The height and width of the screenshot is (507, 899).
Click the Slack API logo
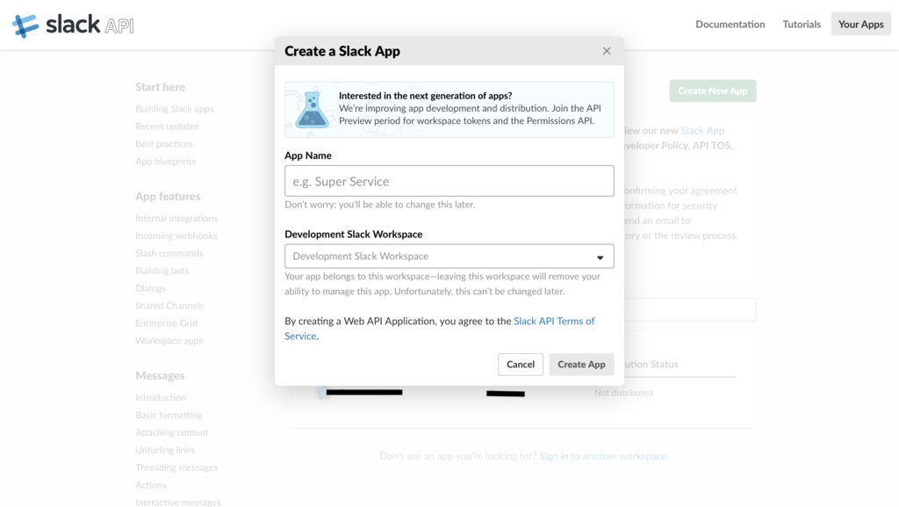(73, 25)
